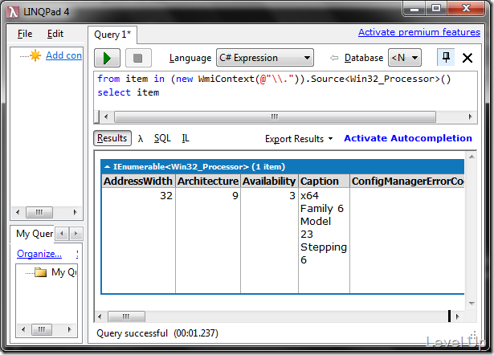Run the query with the green play button

tap(107, 58)
